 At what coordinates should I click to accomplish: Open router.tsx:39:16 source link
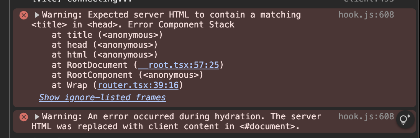(138, 85)
